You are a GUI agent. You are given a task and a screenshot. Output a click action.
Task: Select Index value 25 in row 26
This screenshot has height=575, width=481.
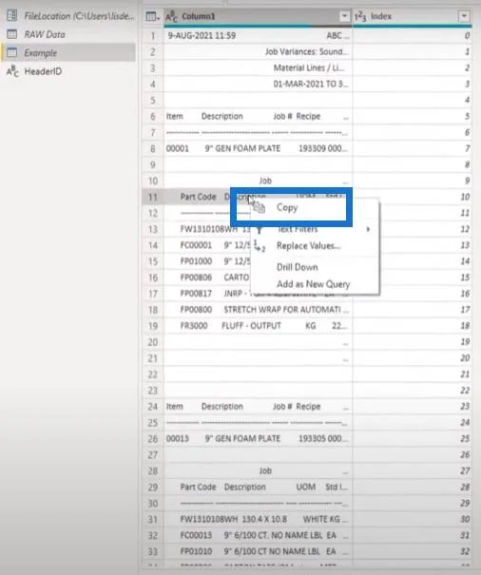412,439
